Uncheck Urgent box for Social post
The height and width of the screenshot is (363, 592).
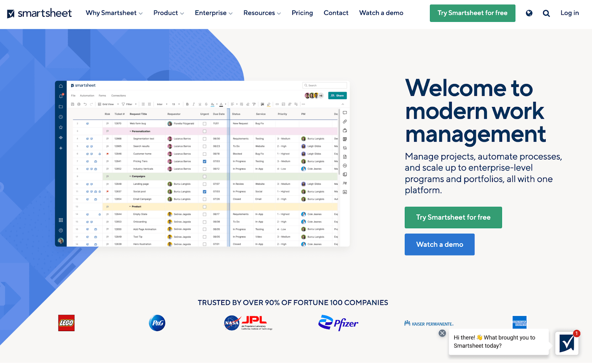click(205, 192)
